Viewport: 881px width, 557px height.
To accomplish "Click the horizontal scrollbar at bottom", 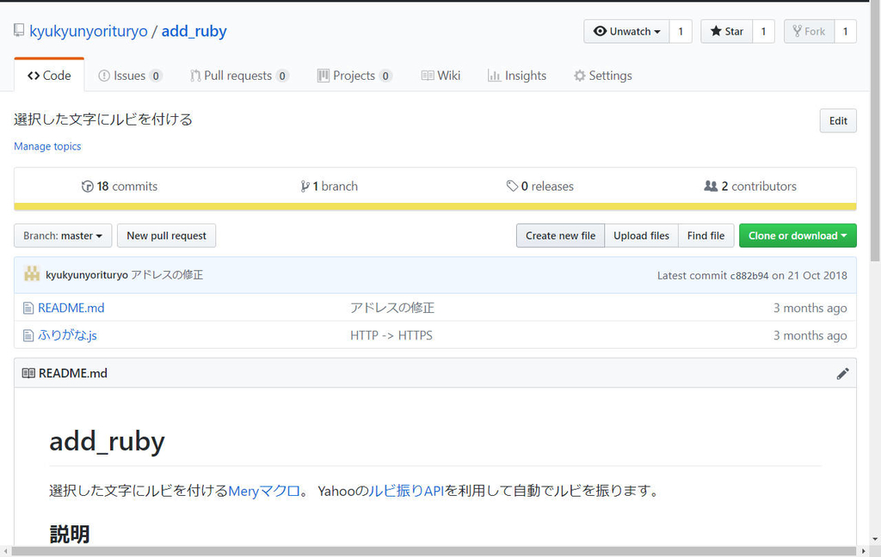I will coord(434,551).
